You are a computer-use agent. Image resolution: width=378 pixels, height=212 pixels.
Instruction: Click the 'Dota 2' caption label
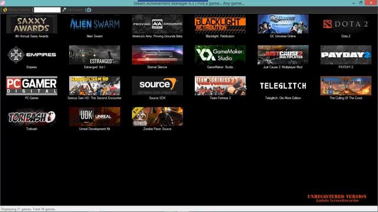346,37
